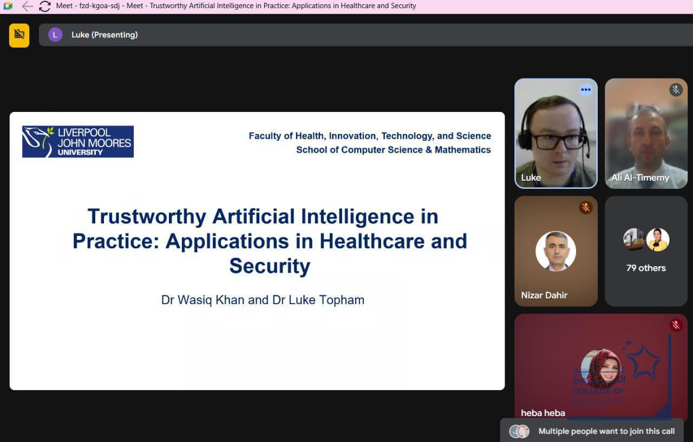Click the presented slide's main title text
The width and height of the screenshot is (693, 442).
coord(270,241)
